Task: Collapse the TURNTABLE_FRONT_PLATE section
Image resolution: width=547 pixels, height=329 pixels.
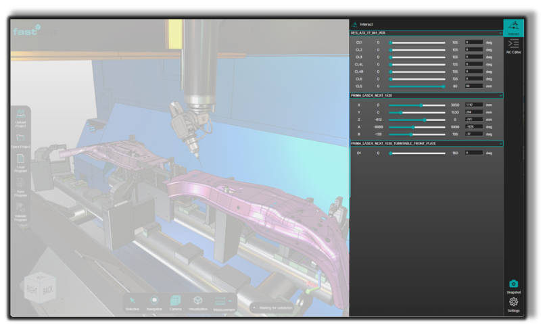Action: point(500,144)
